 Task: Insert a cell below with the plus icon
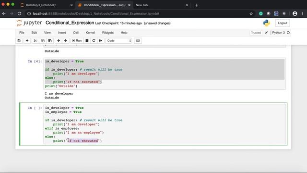point(27,40)
